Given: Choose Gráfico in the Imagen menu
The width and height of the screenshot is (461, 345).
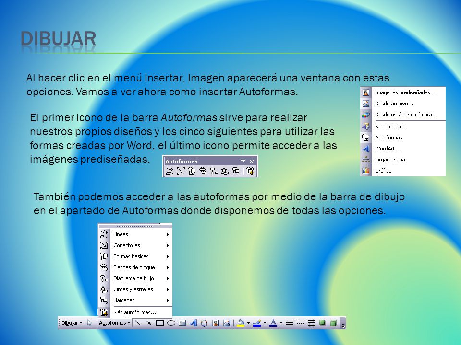Looking at the screenshot, I should [403, 171].
